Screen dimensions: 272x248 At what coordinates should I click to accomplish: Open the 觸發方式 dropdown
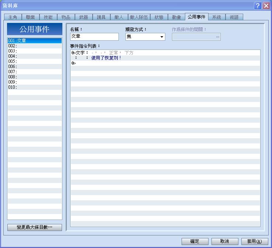pos(145,37)
